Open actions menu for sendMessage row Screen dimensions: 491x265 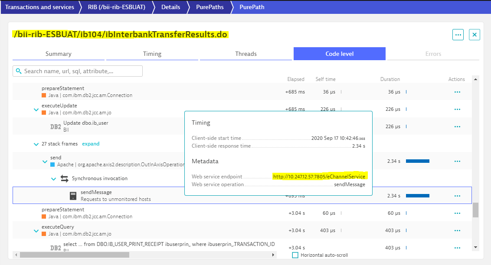[x=457, y=196]
